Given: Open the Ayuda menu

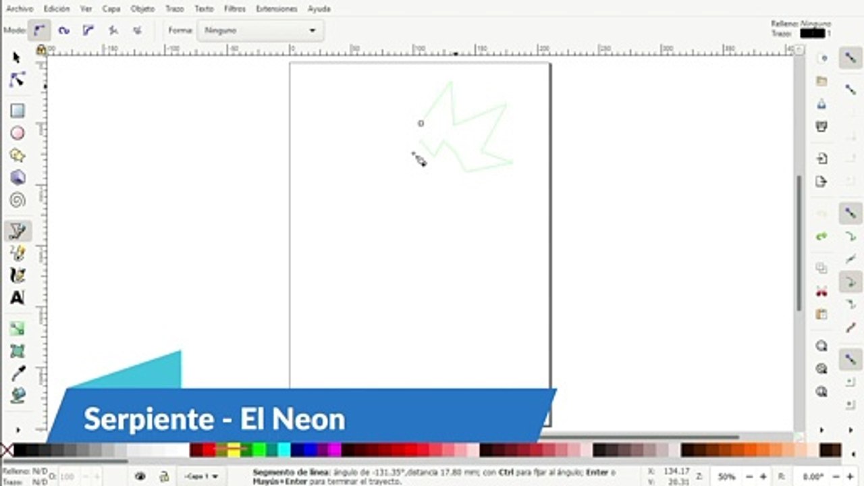Looking at the screenshot, I should [x=319, y=9].
